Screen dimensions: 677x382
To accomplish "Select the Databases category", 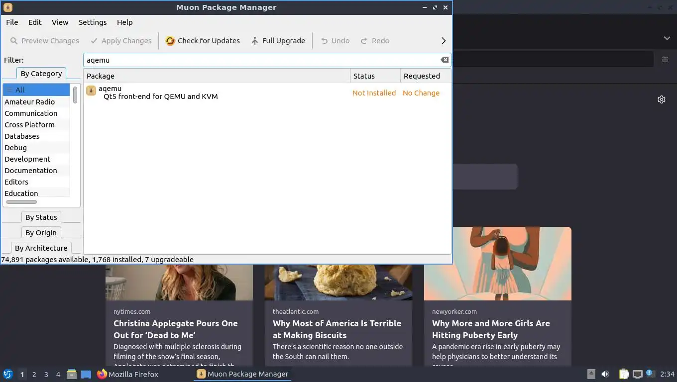I will point(36,136).
